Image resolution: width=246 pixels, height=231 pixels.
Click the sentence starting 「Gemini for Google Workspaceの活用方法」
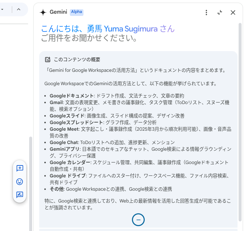135,70
